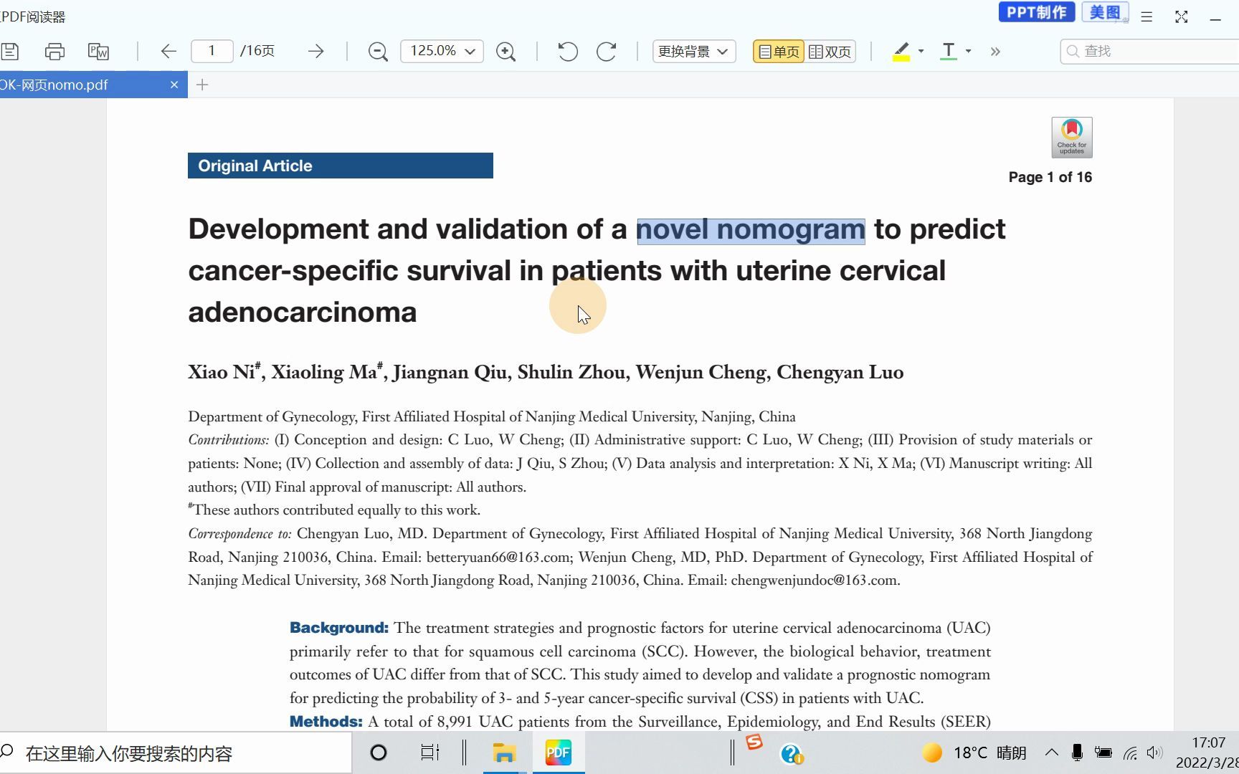Rotate the page counterclockwise
Image resolution: width=1239 pixels, height=774 pixels.
567,51
